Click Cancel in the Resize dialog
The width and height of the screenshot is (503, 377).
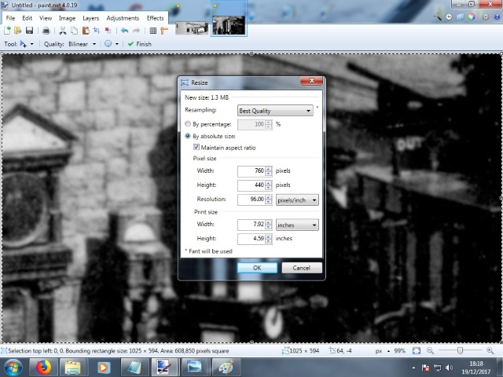pyautogui.click(x=302, y=268)
